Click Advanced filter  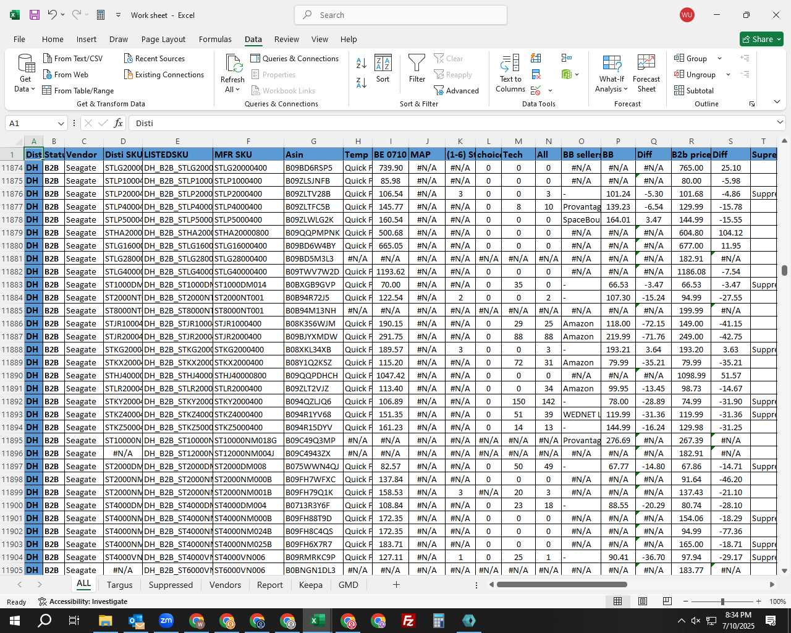(457, 91)
